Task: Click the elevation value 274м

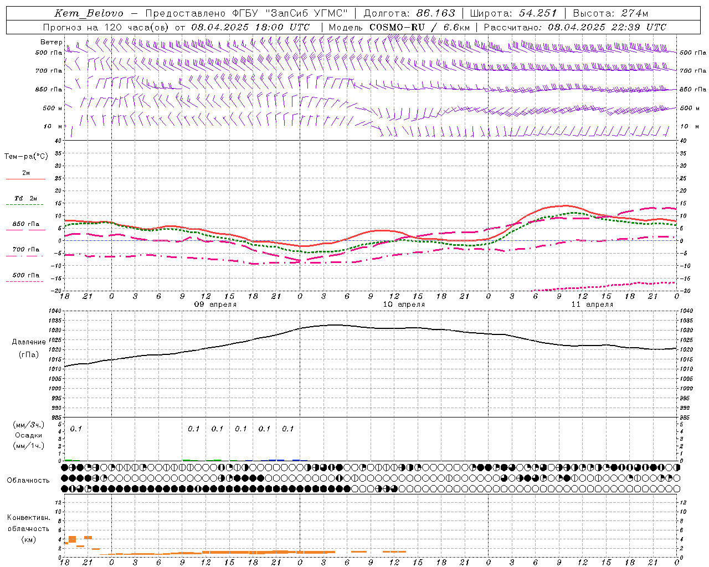Action: (634, 13)
